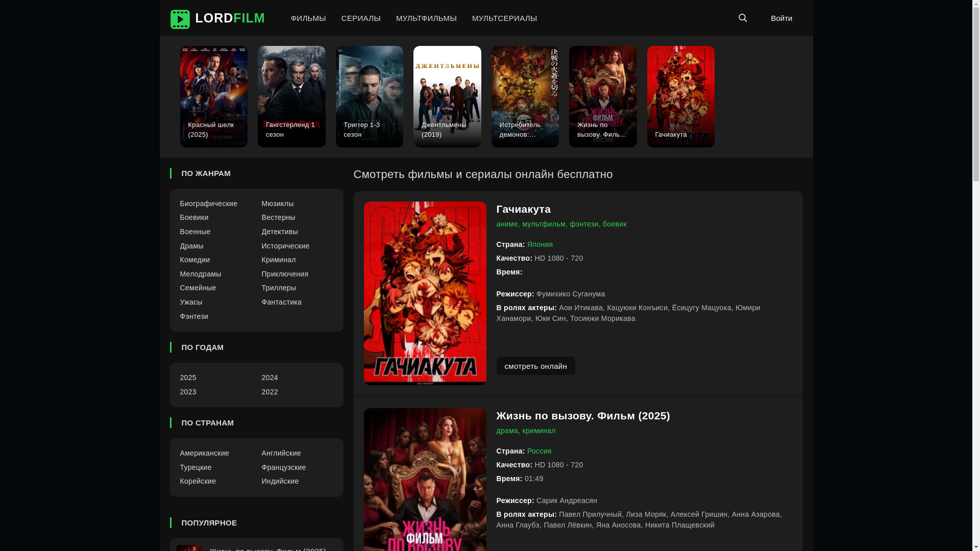Open the Гачиакута title link
Image resolution: width=980 pixels, height=551 pixels.
523,209
